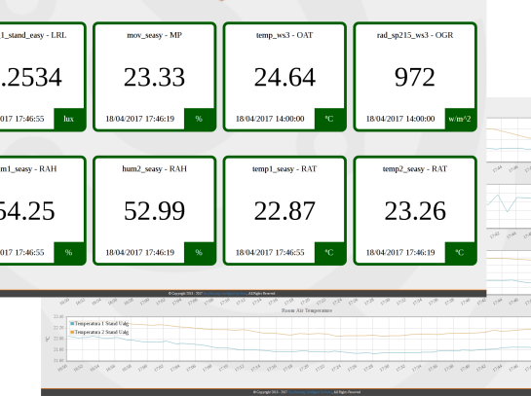This screenshot has width=531, height=396.
Task: Click the 14:00:00 timestamp on temp_ws3 card
Action: tap(270, 119)
